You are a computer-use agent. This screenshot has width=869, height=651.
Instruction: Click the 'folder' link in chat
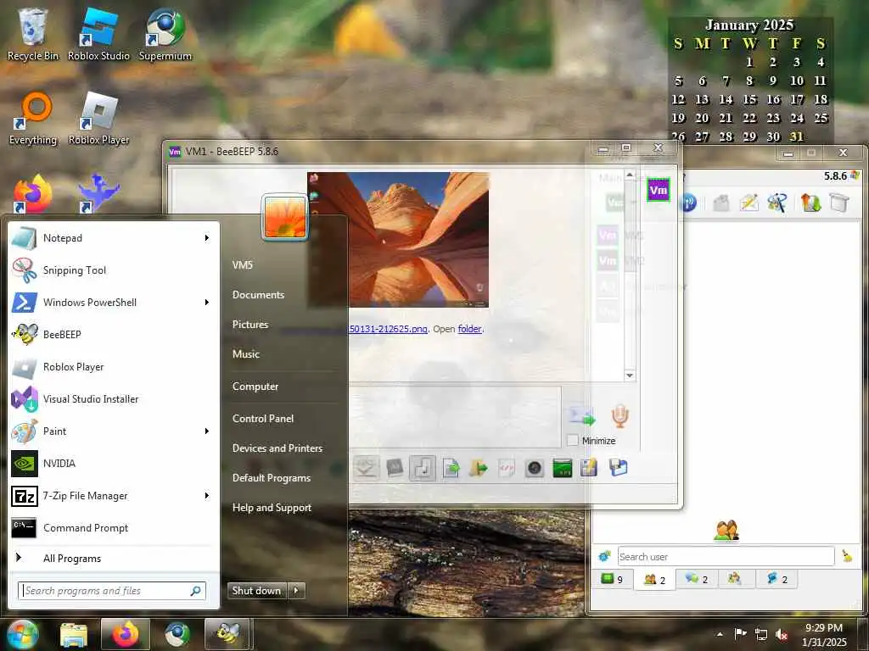(x=470, y=329)
